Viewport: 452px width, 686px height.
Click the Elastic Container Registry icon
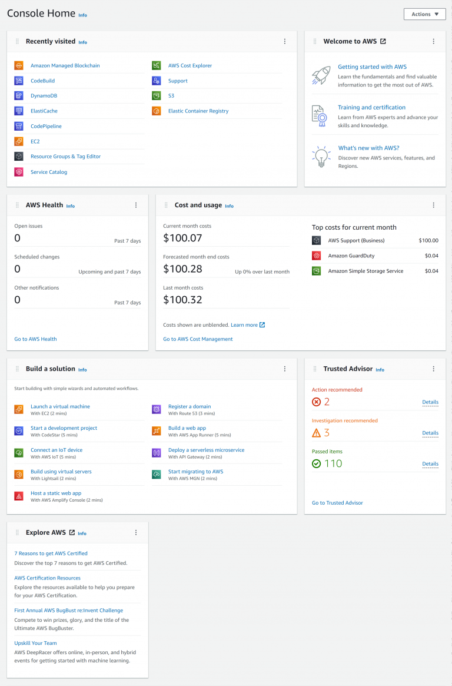pyautogui.click(x=157, y=111)
